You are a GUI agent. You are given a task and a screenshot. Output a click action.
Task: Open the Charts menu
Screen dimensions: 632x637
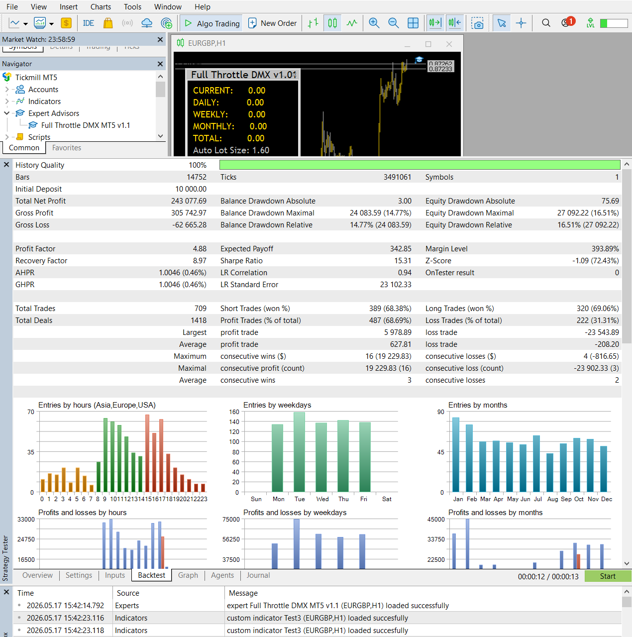(x=101, y=7)
